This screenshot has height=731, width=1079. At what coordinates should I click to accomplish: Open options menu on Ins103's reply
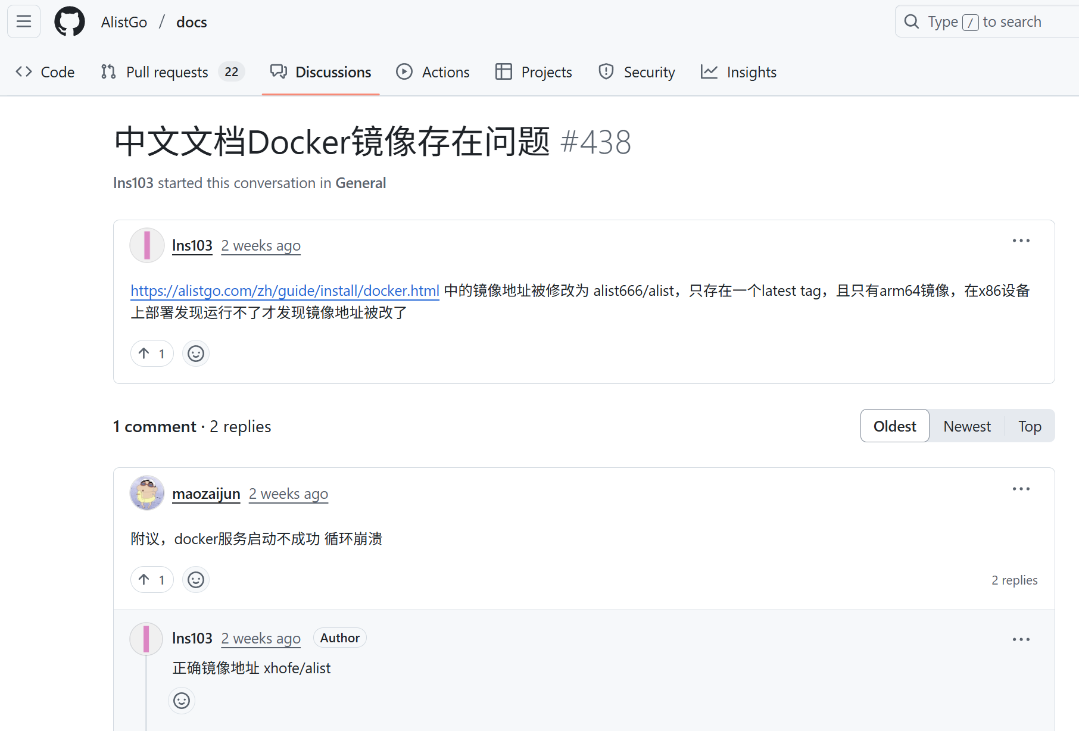click(1021, 640)
